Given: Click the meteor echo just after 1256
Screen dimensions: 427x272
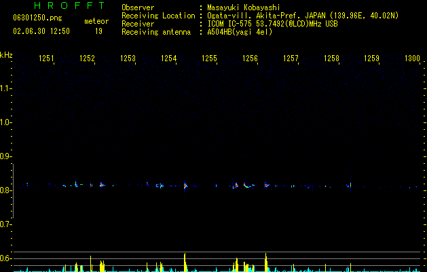Looking at the screenshot, I should [266, 185].
